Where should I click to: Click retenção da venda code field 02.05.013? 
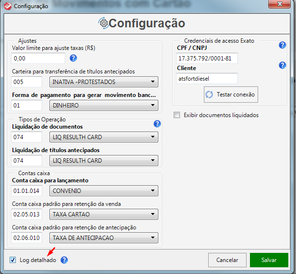26,214
